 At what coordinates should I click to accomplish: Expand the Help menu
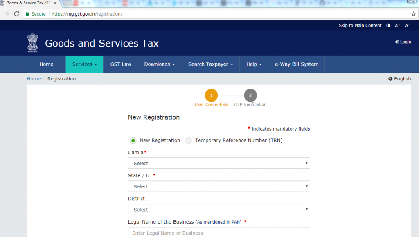coord(254,64)
